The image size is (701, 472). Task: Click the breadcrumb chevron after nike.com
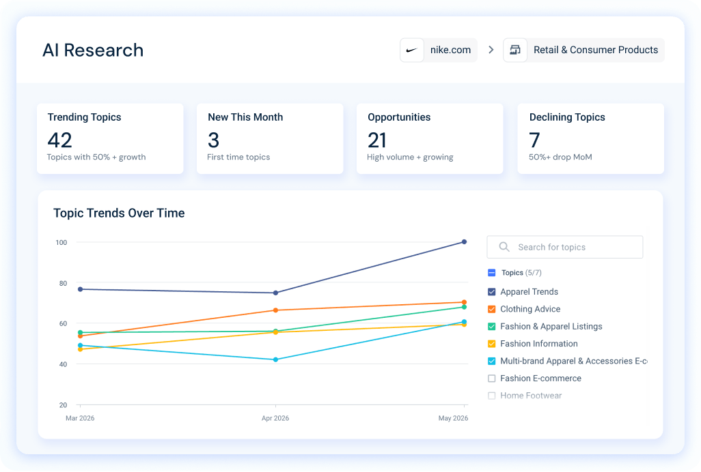(491, 50)
